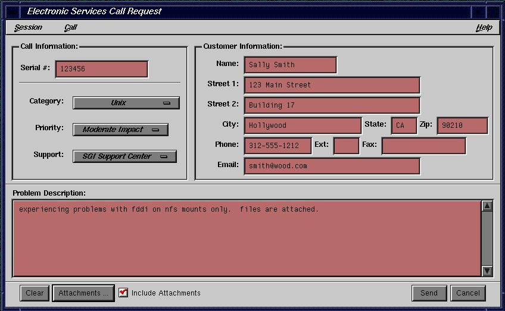Viewport: 505px width, 311px height.
Task: Focus the customer Name field
Action: (x=290, y=65)
